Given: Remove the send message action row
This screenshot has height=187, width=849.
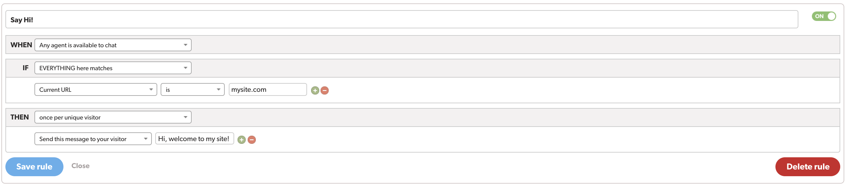Looking at the screenshot, I should point(252,140).
